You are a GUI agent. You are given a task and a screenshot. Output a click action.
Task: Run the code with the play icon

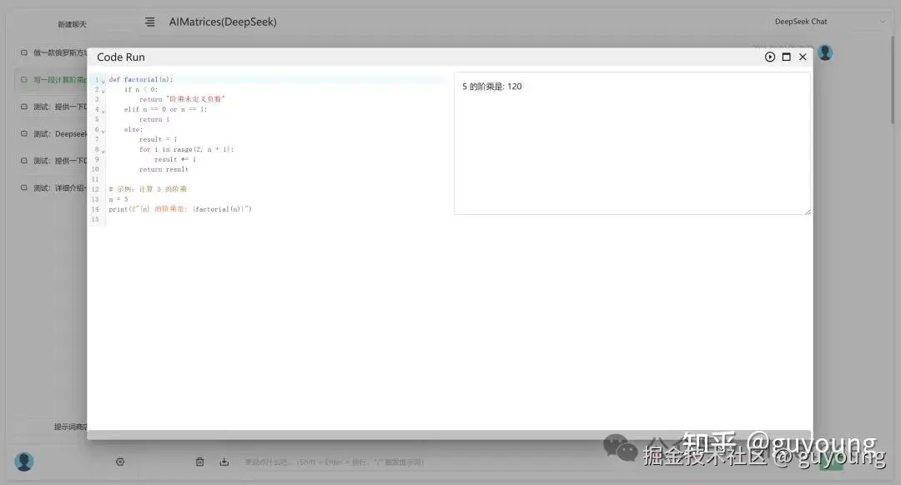pyautogui.click(x=770, y=57)
